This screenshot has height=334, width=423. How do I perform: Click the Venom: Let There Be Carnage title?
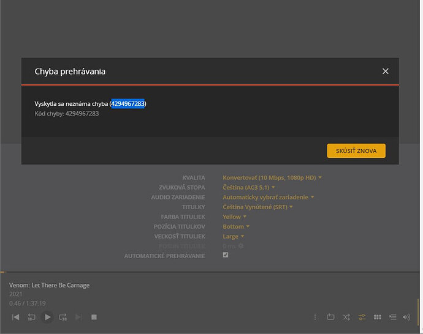pyautogui.click(x=50, y=285)
